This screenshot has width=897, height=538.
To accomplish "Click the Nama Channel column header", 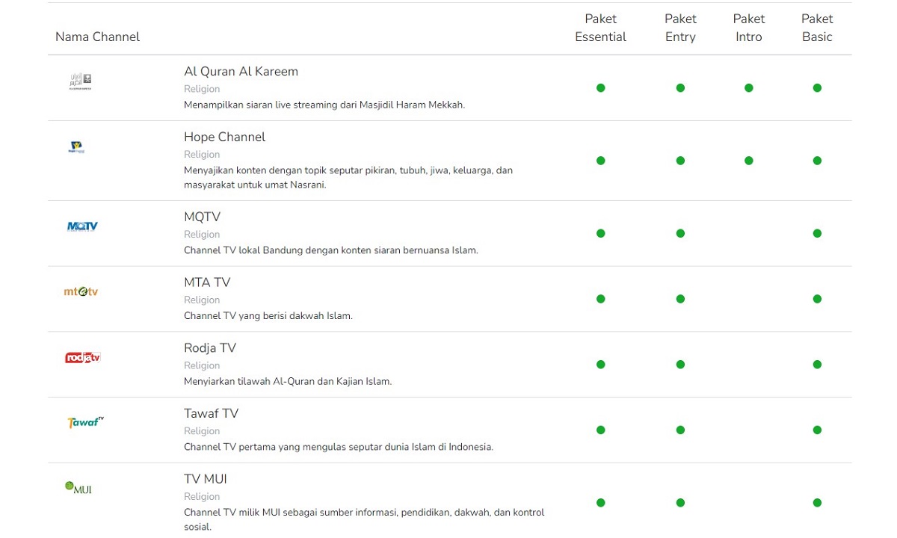I will (97, 37).
